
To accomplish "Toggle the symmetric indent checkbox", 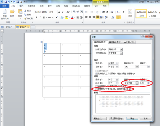I will (x=97, y=71).
